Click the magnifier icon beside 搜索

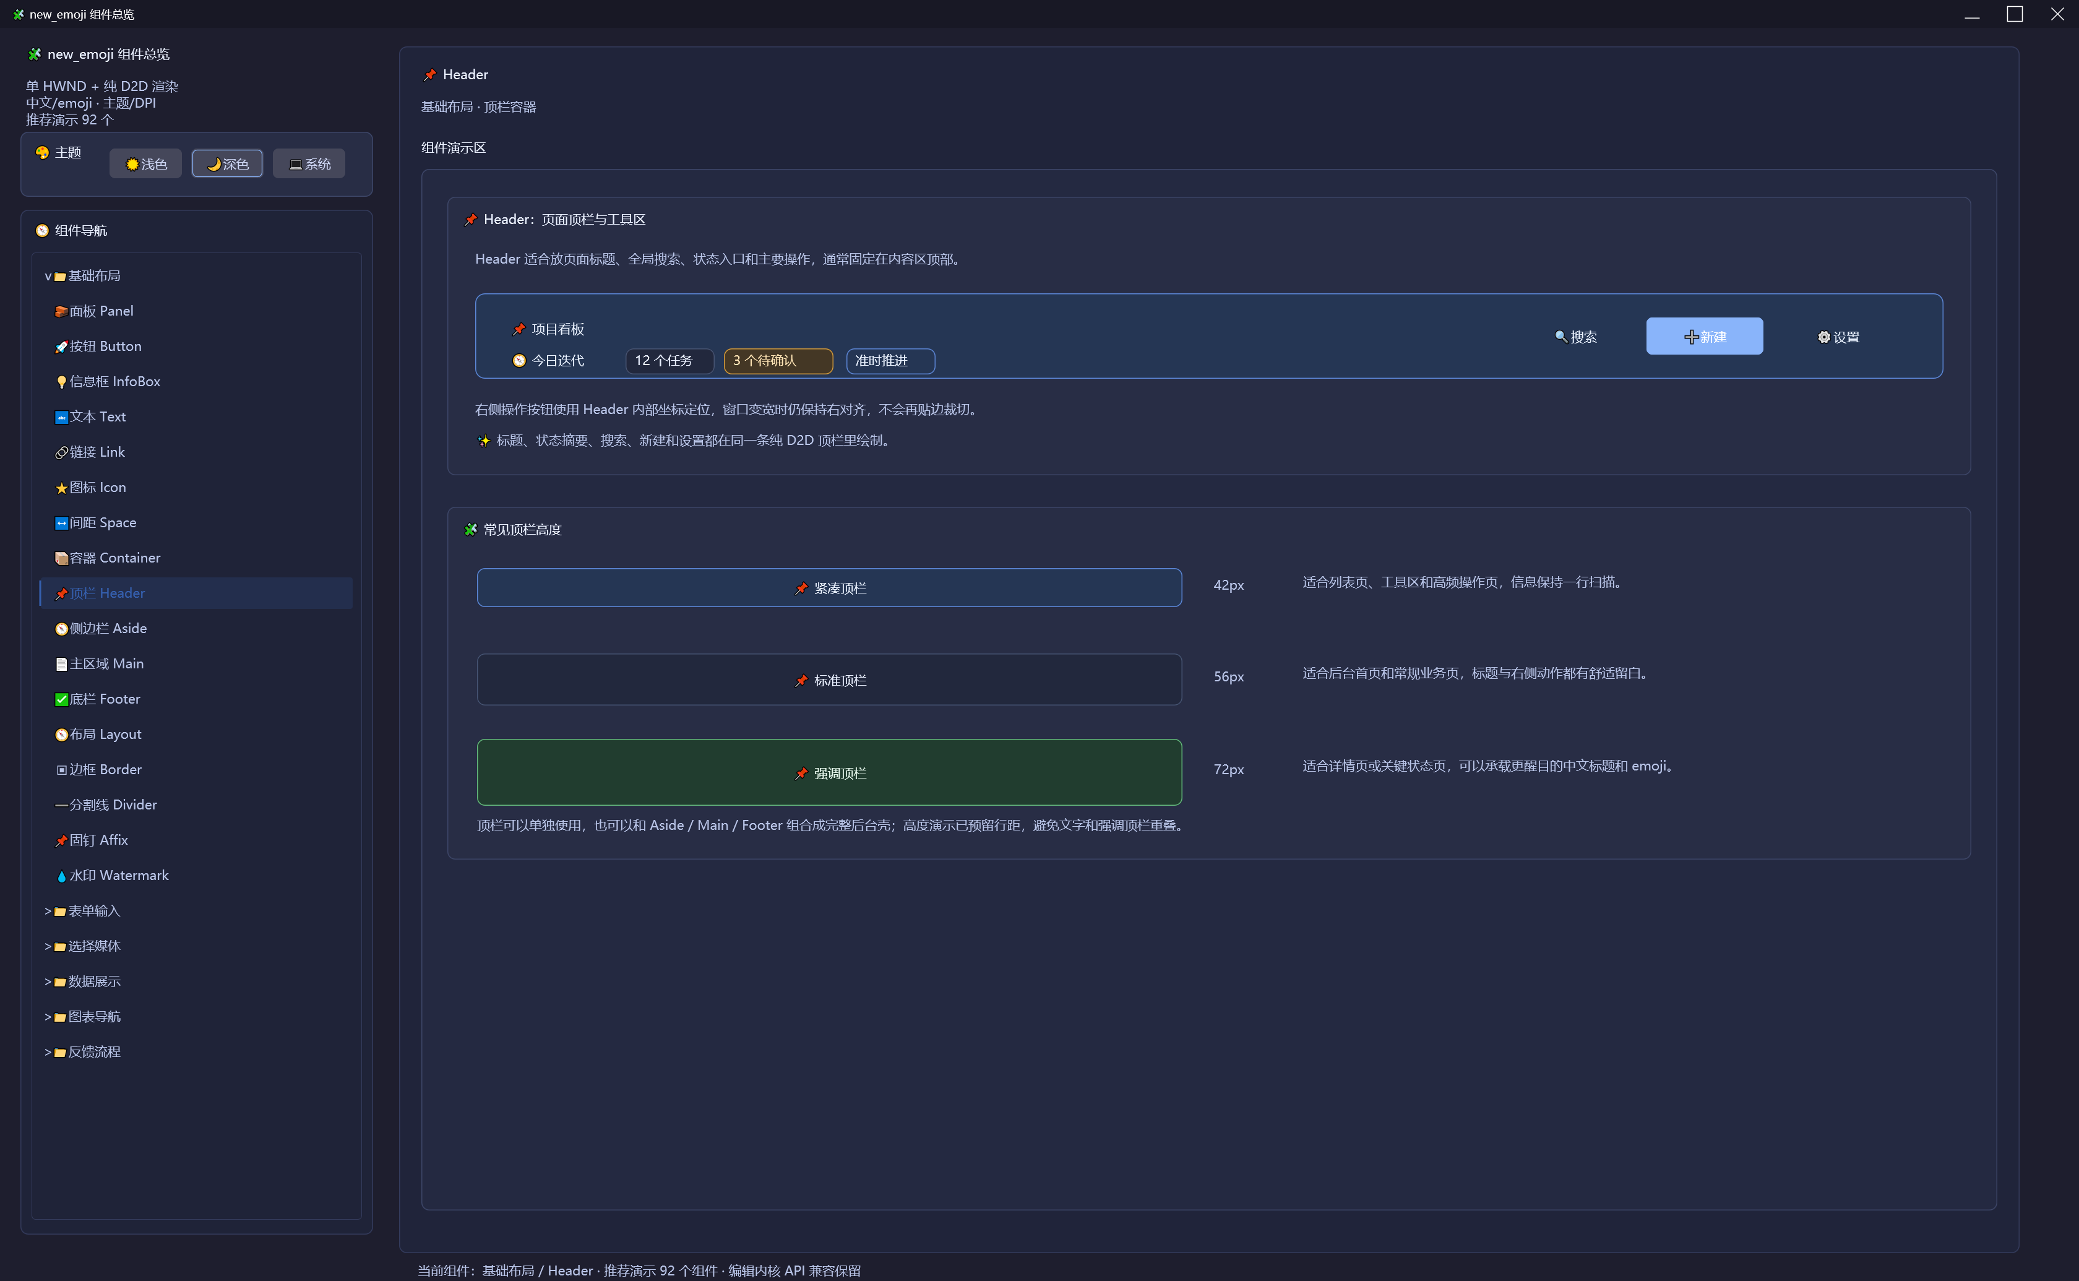[1560, 337]
